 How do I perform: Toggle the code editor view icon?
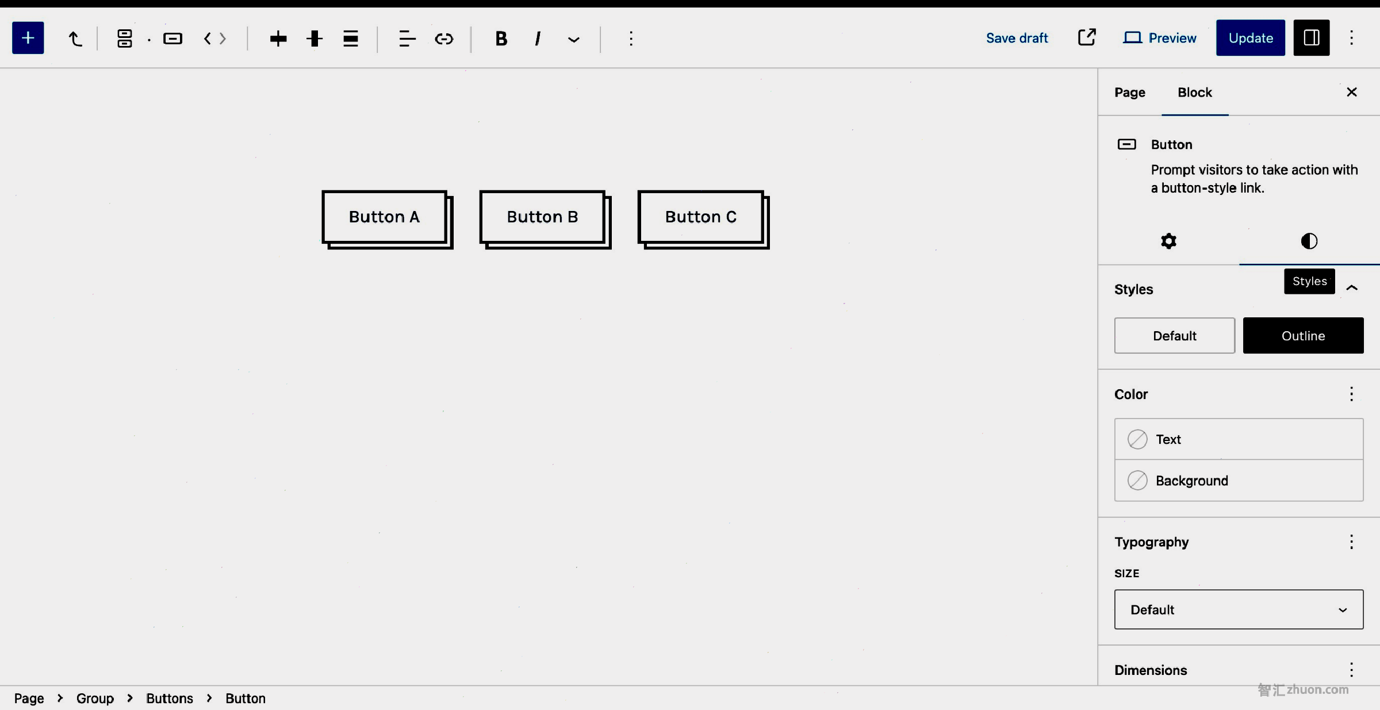(x=212, y=38)
